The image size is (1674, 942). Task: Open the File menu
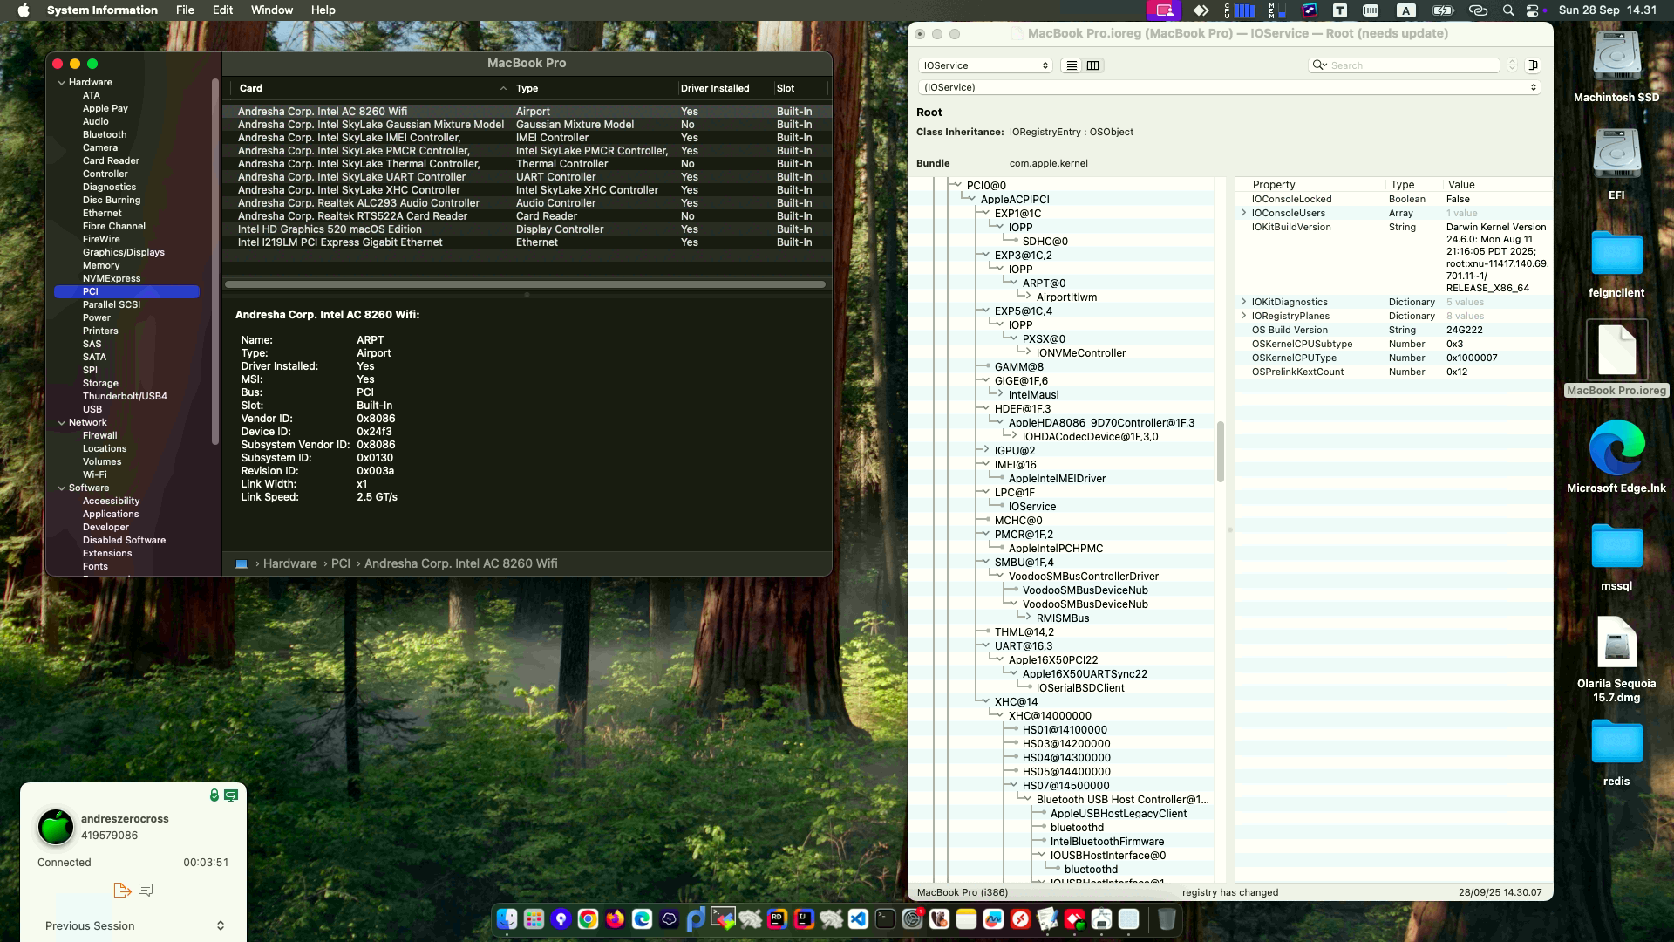185,10
